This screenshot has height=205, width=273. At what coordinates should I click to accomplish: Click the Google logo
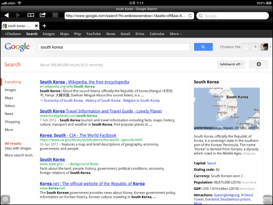(17, 47)
